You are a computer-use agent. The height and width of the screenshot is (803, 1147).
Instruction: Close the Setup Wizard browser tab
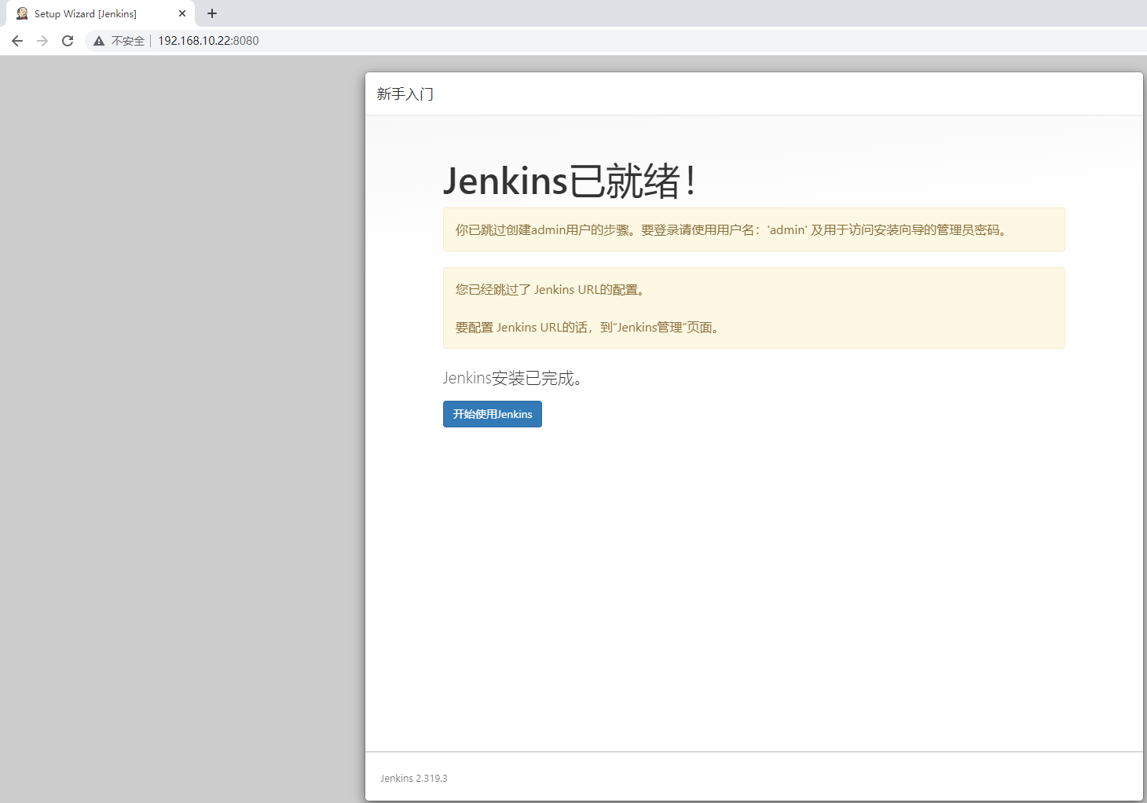click(182, 13)
